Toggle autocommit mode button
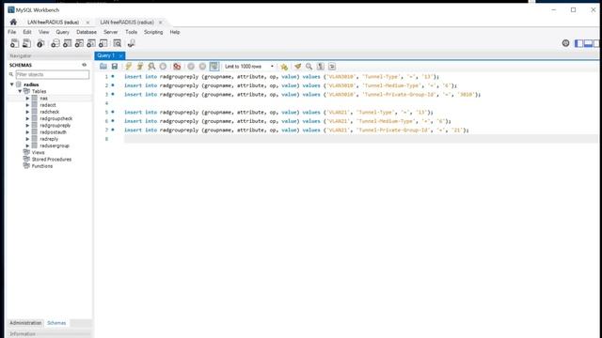The image size is (602, 338). click(x=214, y=67)
